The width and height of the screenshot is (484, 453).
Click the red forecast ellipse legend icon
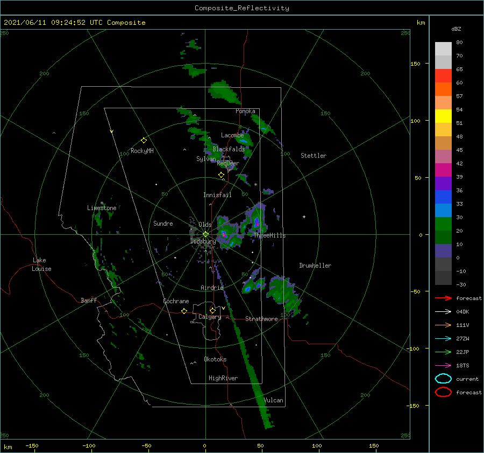443,392
